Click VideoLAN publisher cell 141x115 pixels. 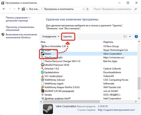(x=109, y=76)
